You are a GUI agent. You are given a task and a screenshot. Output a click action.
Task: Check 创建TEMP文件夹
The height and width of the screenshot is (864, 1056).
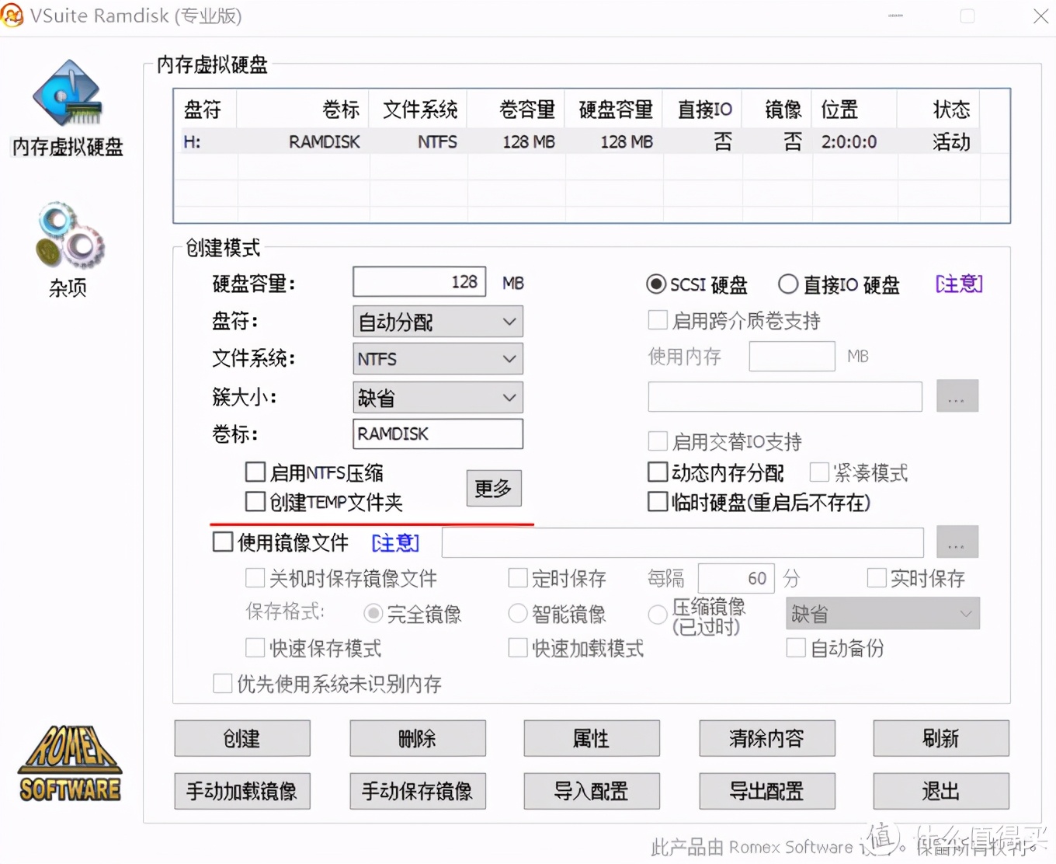[255, 501]
